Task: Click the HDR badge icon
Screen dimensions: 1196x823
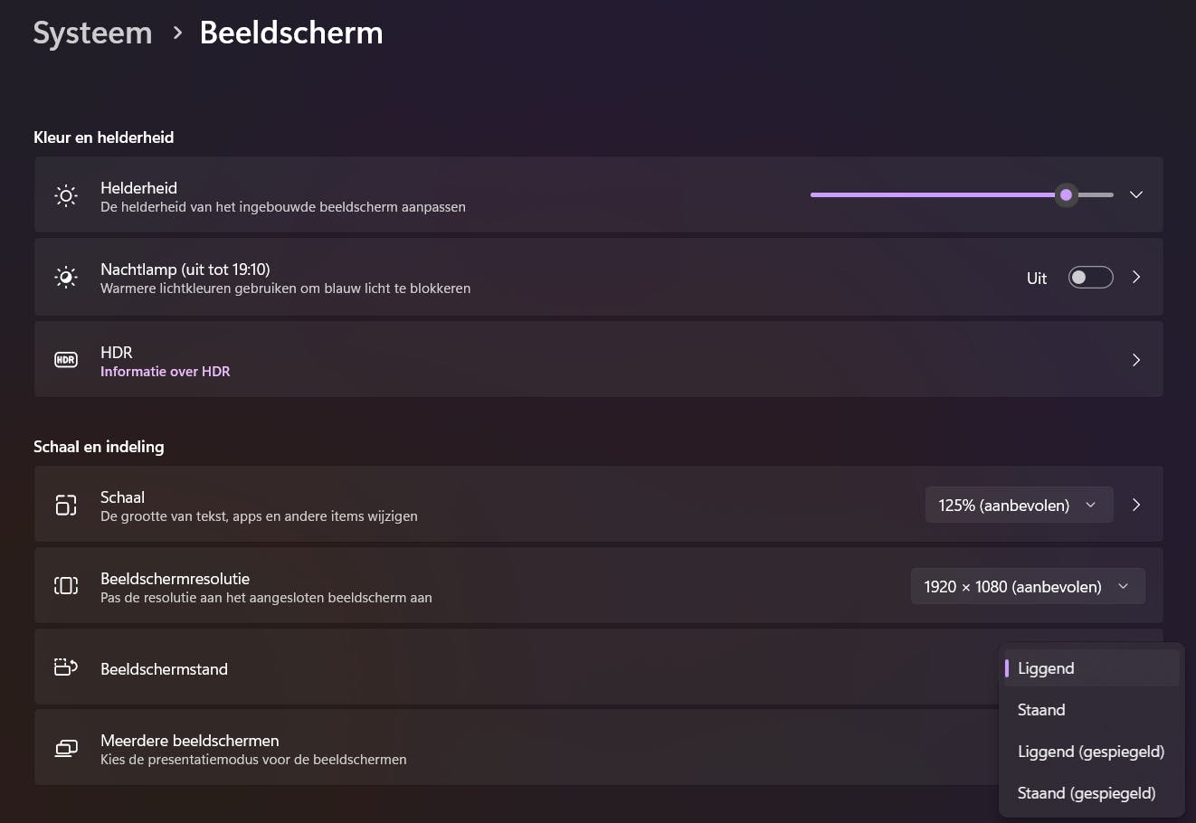Action: click(66, 360)
